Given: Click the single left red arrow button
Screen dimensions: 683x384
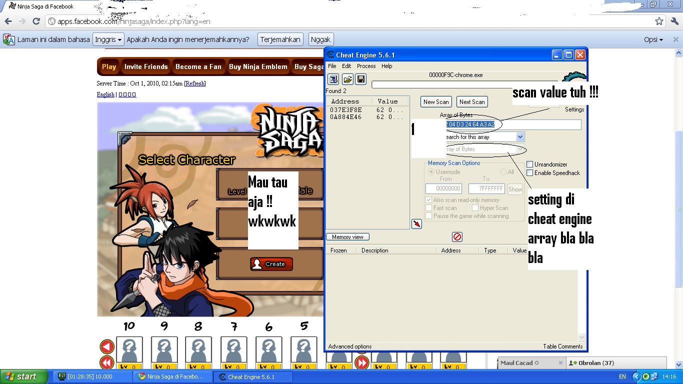Looking at the screenshot, I should click(x=107, y=346).
